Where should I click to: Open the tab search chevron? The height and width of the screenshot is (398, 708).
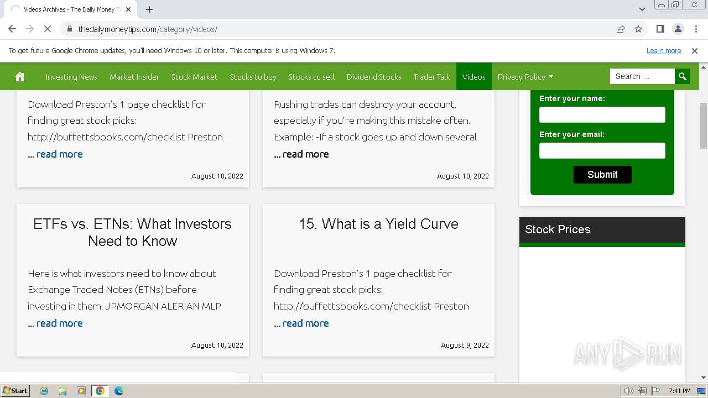pos(642,9)
